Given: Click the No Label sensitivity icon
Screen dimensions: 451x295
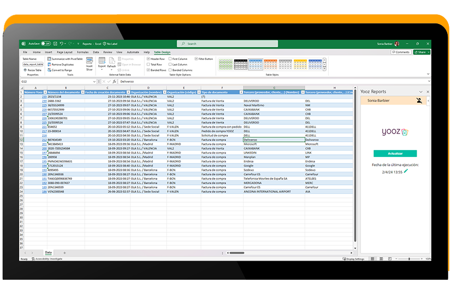Looking at the screenshot, I should pyautogui.click(x=105, y=44).
